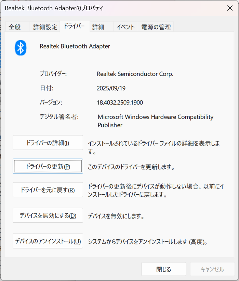Click the Microsoft Windows Hardware Compatibility Publisher text
The height and width of the screenshot is (281, 239).
click(x=155, y=121)
